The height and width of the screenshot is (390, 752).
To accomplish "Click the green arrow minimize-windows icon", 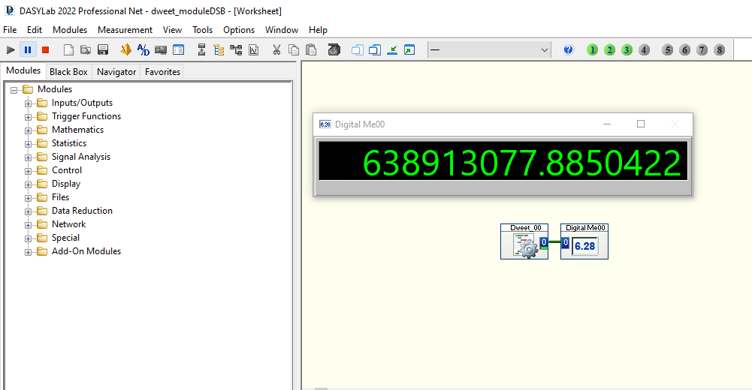I will (x=392, y=49).
